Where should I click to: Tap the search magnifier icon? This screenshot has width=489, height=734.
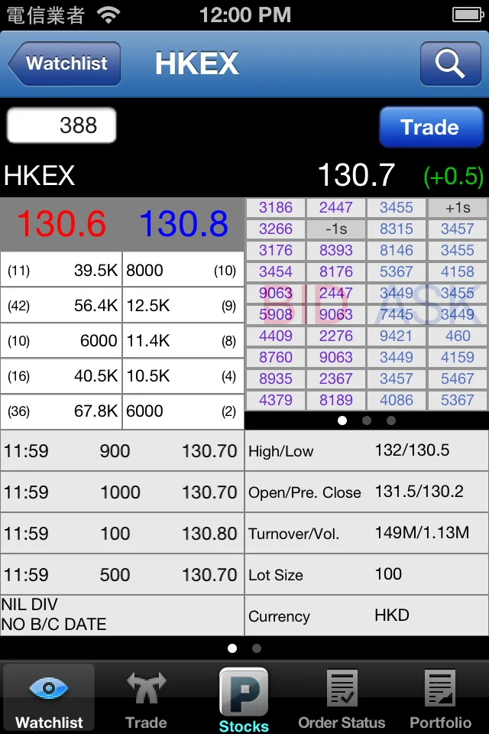(x=450, y=63)
